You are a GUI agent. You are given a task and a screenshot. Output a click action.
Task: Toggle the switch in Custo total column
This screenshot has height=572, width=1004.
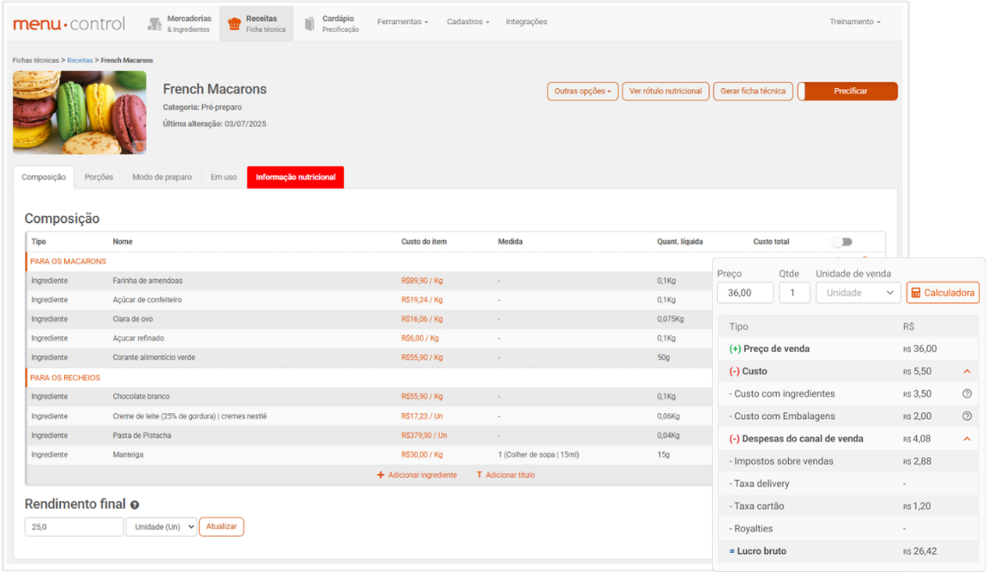842,242
